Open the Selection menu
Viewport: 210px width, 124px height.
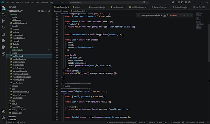click(x=19, y=2)
